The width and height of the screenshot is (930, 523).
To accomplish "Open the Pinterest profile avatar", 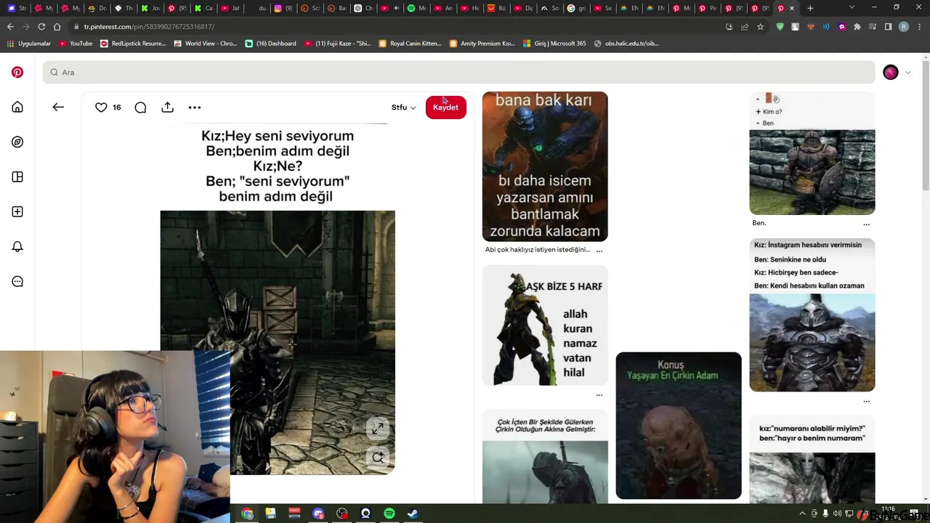I will tap(891, 72).
